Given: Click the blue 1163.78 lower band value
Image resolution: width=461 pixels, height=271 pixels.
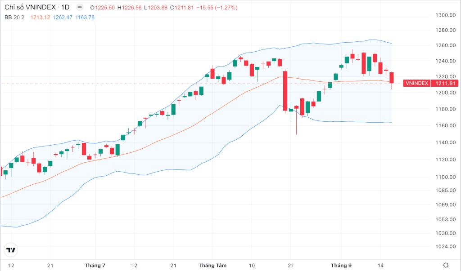Looking at the screenshot, I should pyautogui.click(x=85, y=18).
